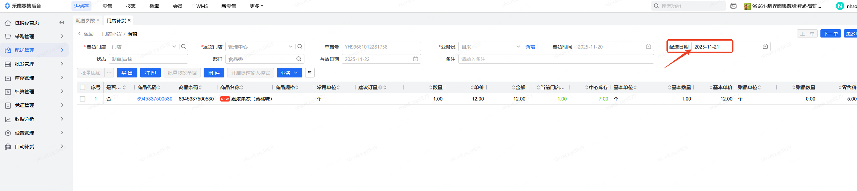Click search icon beside 发货门店 field
The image size is (857, 191).
300,46
